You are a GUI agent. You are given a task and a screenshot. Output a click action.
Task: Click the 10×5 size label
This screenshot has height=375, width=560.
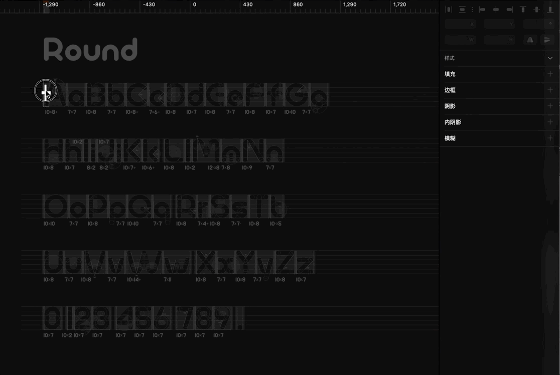tap(275, 224)
